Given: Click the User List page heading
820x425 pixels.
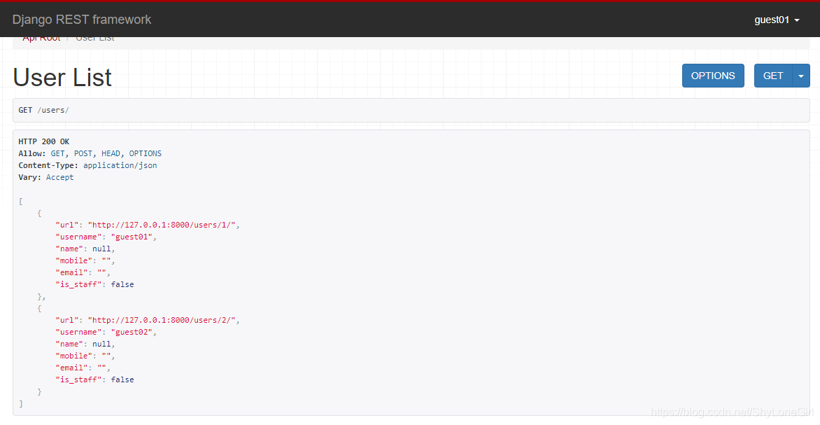Looking at the screenshot, I should [62, 77].
